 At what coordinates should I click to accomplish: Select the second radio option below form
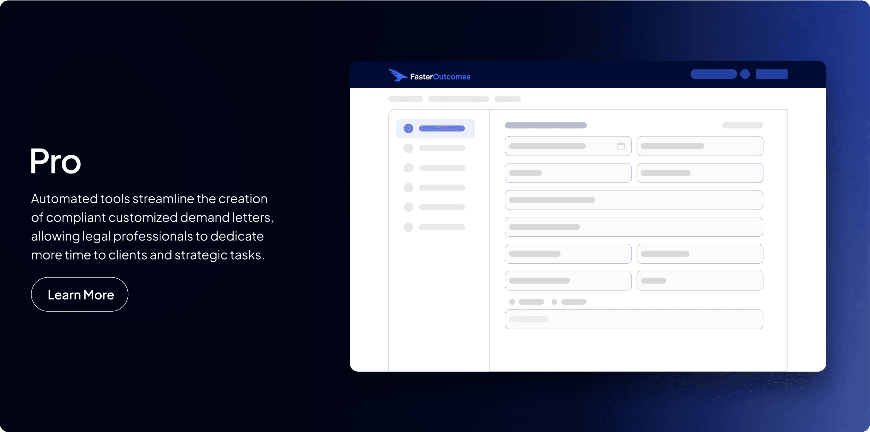(x=554, y=302)
